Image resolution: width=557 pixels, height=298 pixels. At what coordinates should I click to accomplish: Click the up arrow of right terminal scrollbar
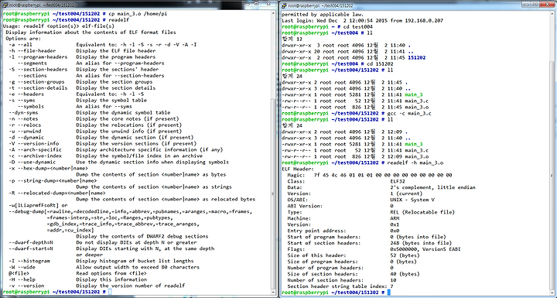click(x=552, y=13)
